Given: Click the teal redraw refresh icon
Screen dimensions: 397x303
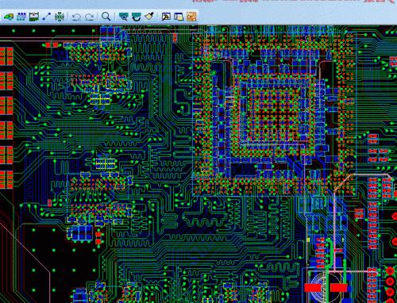Looking at the screenshot, I should (137, 17).
